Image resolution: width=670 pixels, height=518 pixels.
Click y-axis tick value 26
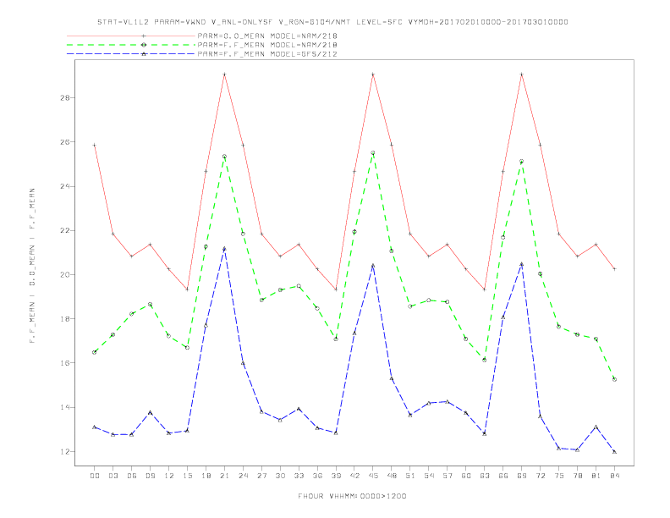pyautogui.click(x=65, y=142)
